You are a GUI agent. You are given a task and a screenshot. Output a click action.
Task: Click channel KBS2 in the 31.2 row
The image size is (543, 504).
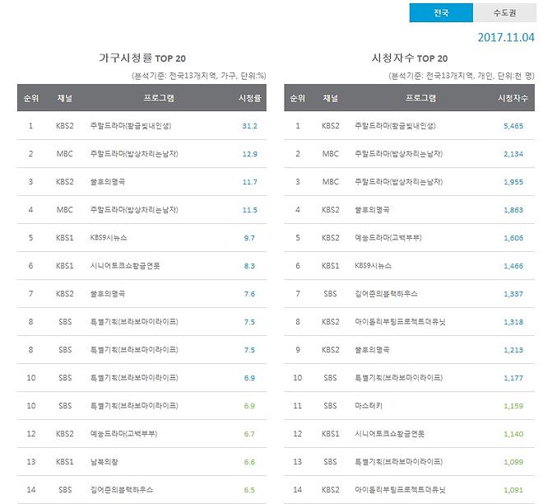[65, 126]
